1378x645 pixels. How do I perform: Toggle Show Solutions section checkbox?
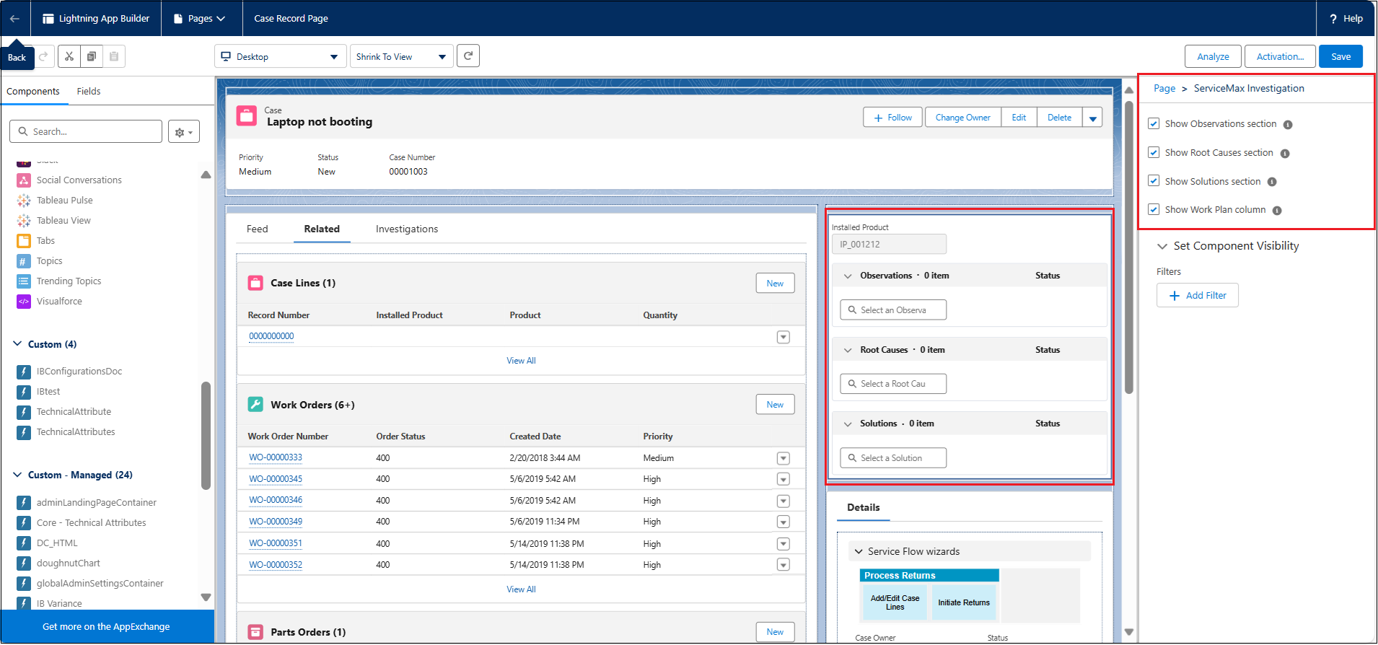[1154, 180]
